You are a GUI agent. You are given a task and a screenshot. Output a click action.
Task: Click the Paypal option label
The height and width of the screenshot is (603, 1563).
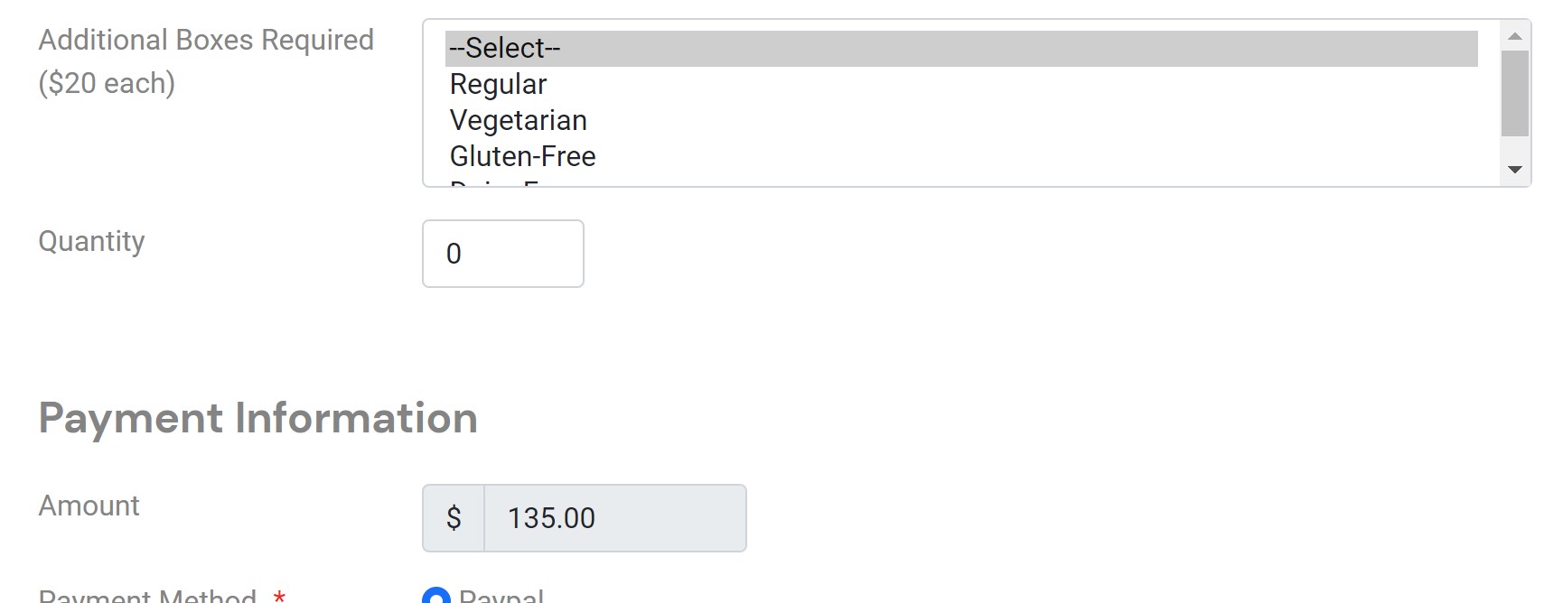[501, 597]
